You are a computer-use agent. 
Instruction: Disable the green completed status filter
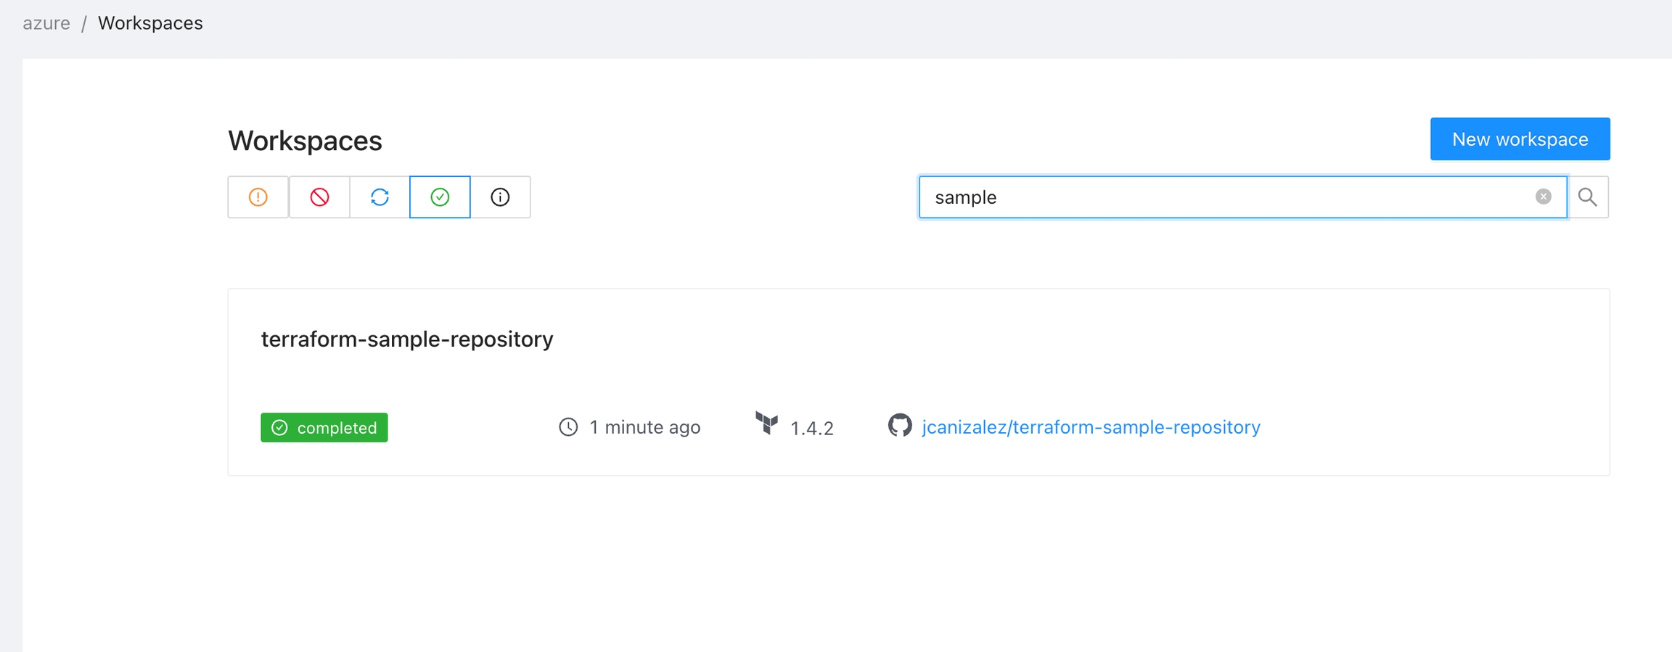(x=440, y=197)
